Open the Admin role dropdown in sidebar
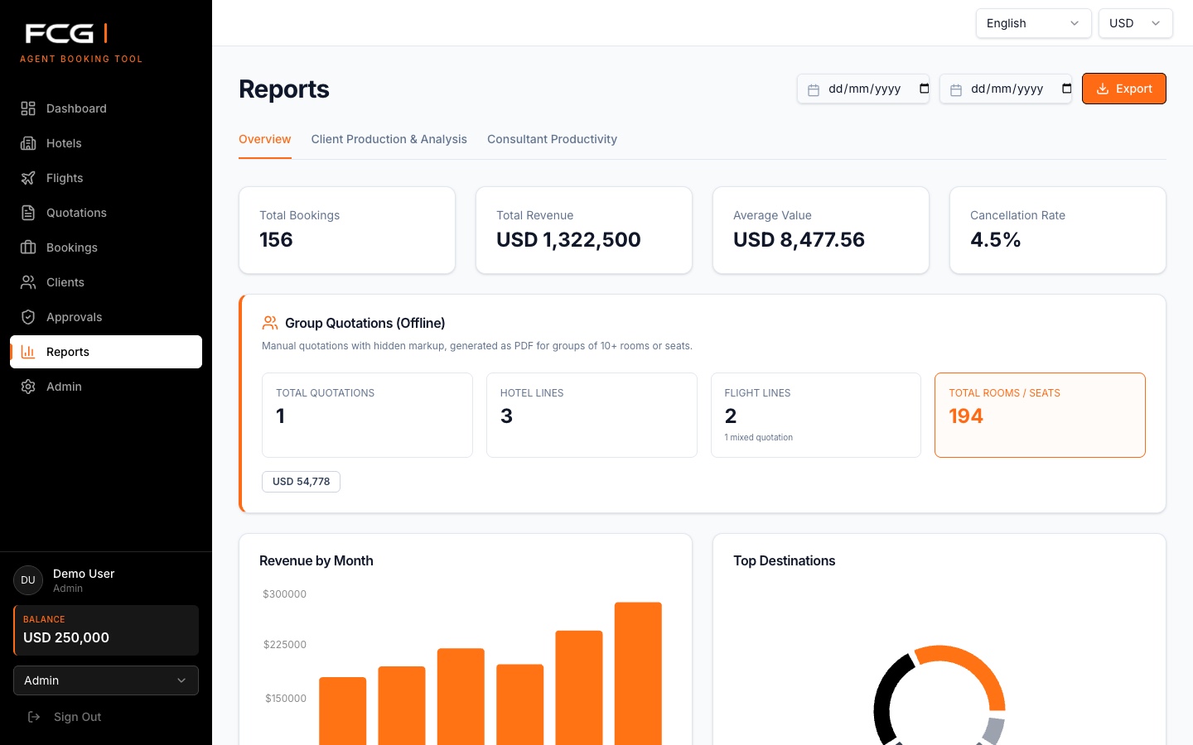The image size is (1193, 745). [106, 680]
